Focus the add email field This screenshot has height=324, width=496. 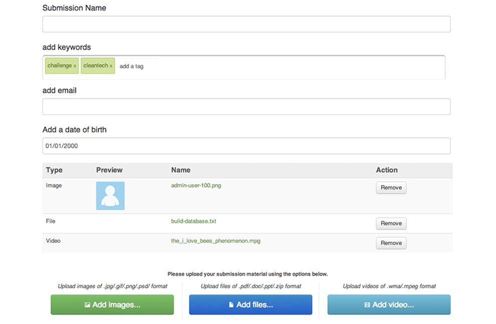[x=246, y=107]
